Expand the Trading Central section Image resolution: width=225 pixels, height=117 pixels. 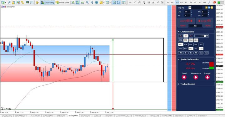[x=179, y=84]
